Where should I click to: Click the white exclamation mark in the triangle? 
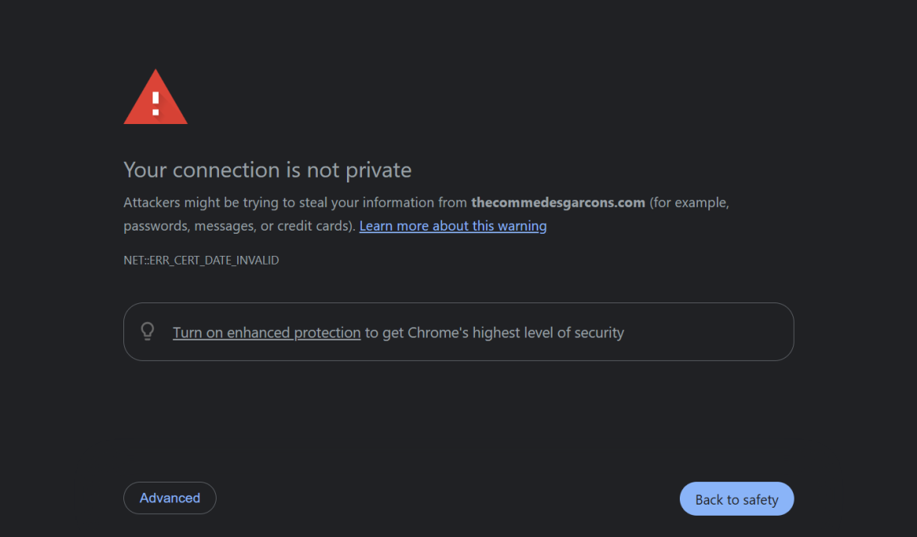point(156,103)
